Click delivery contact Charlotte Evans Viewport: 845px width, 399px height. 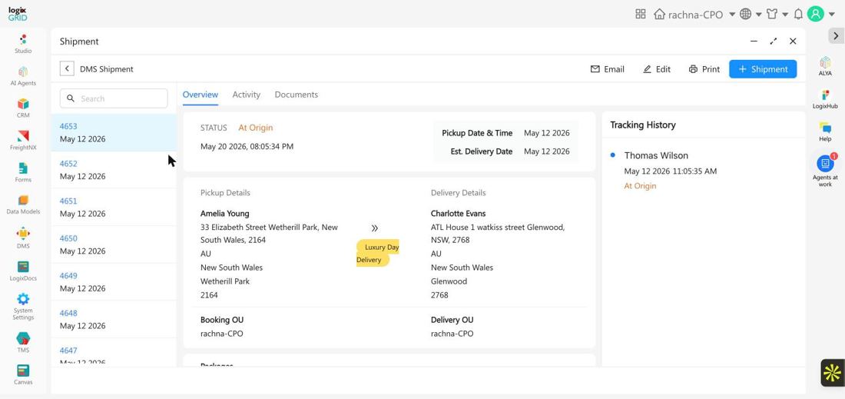tap(458, 214)
